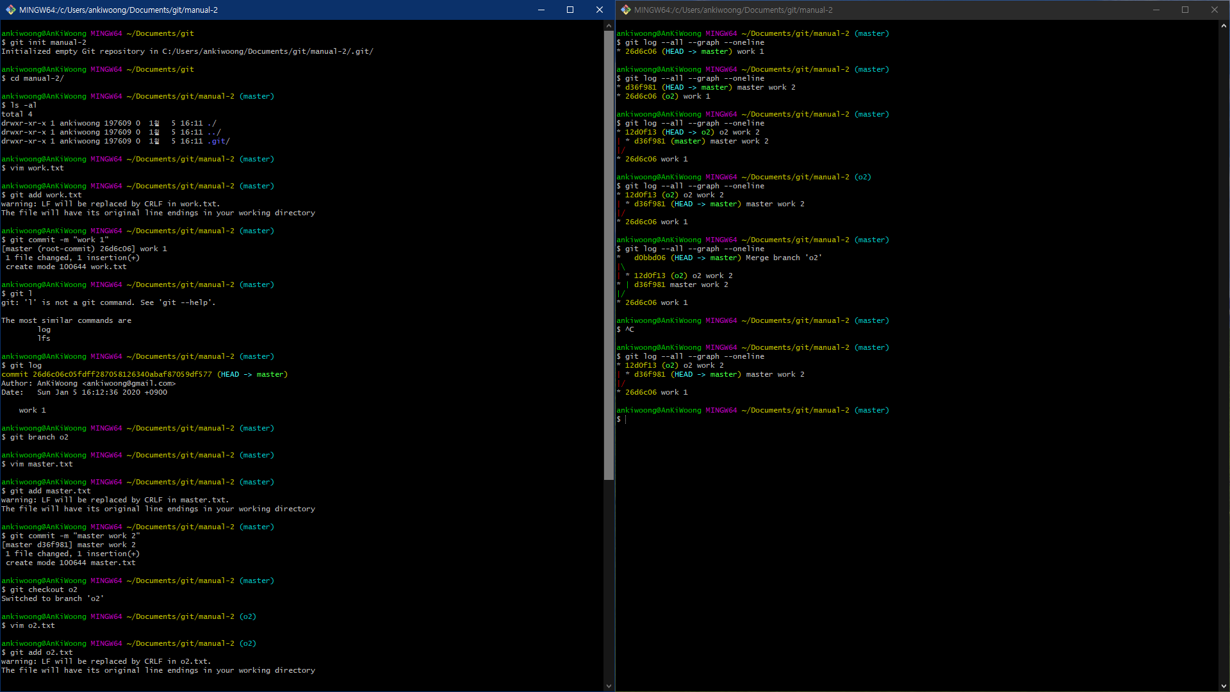
Task: Close the right MINGW64 terminal window
Action: pyautogui.click(x=1215, y=10)
